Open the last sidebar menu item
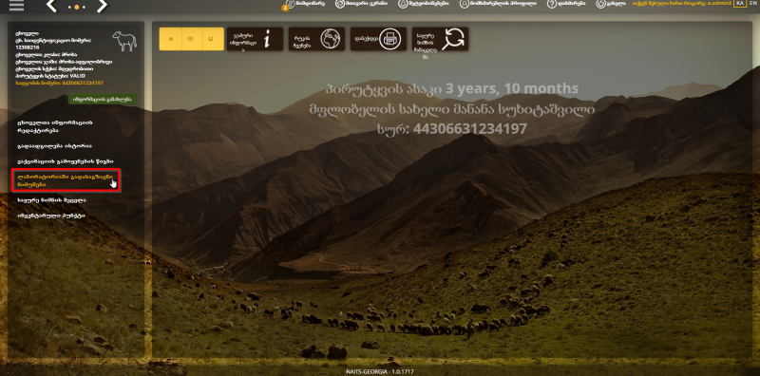760x376 pixels. click(x=51, y=216)
